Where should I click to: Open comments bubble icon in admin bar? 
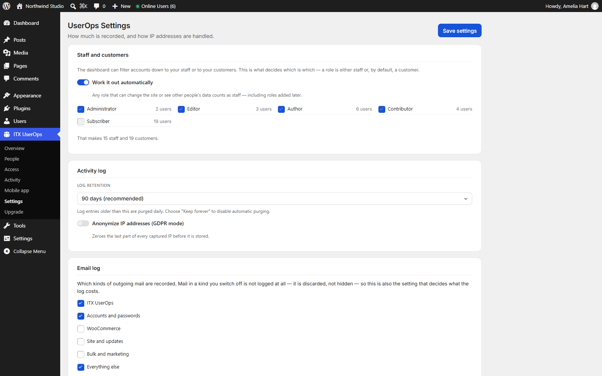point(97,6)
